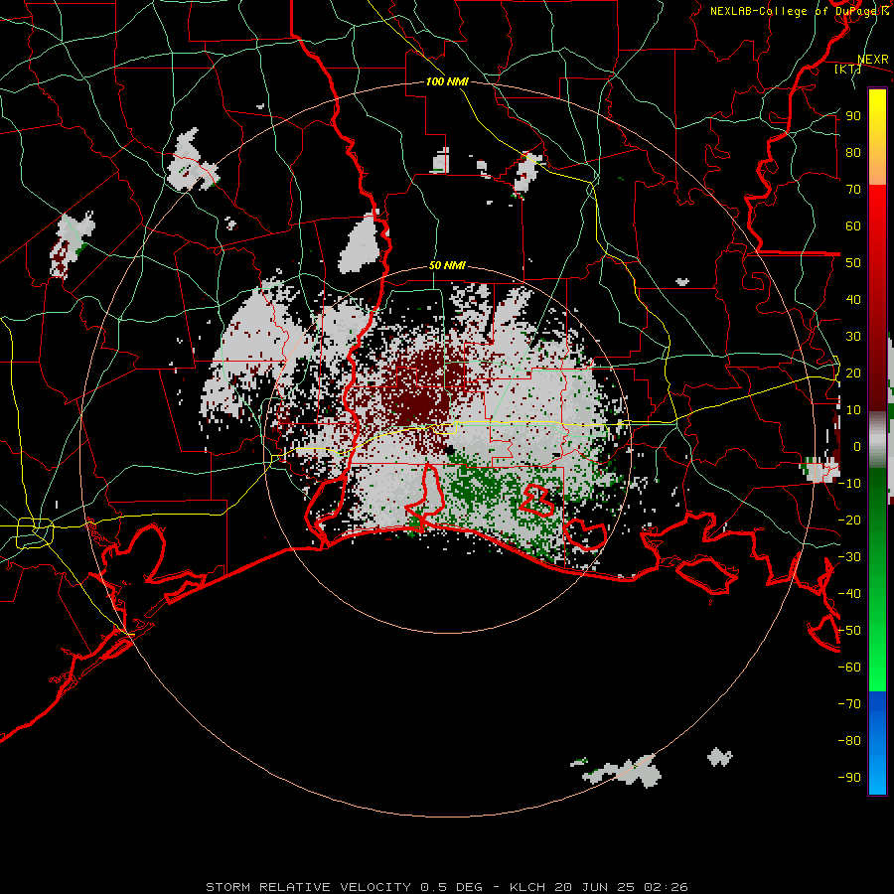Viewport: 894px width, 894px height.
Task: Click the -60 knot scale label
Action: tap(850, 668)
